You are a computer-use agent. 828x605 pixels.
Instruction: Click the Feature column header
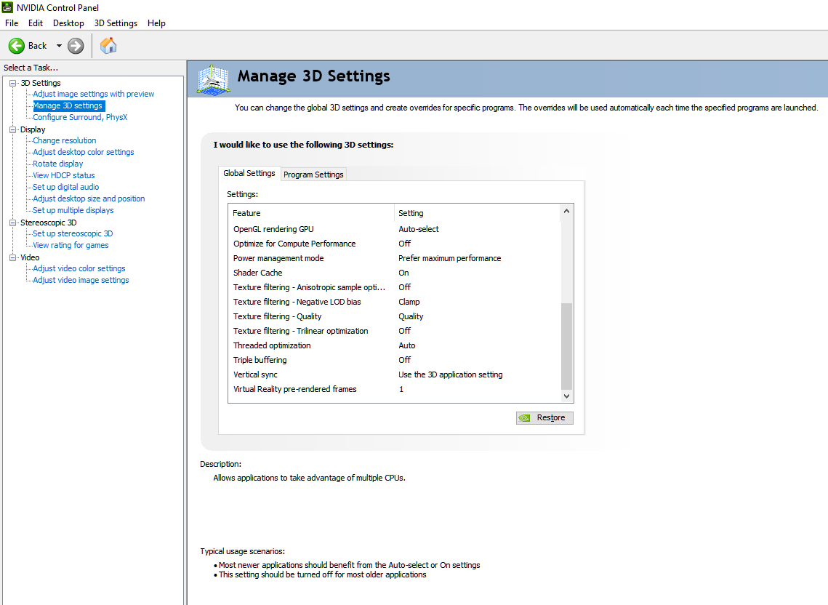click(312, 213)
